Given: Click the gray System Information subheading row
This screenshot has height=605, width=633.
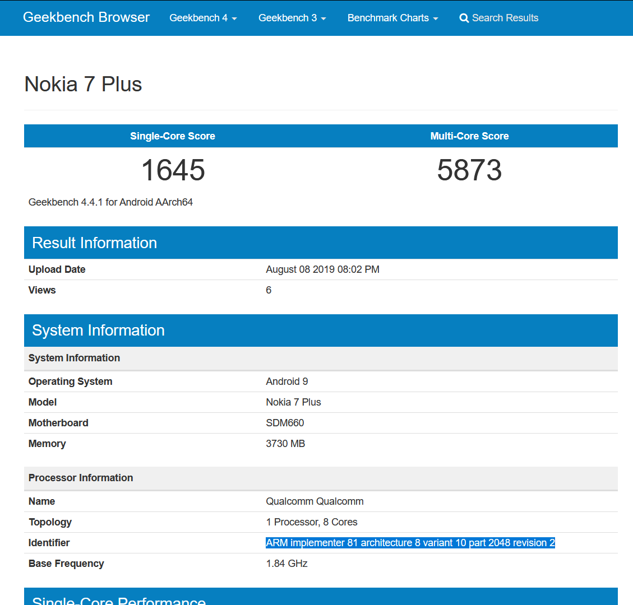Looking at the screenshot, I should [x=321, y=358].
